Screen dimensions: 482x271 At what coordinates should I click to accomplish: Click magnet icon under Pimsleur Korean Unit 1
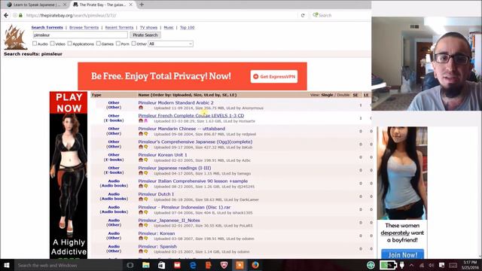point(141,160)
